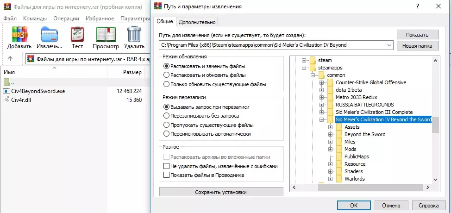Click the Тест (Test) toolbar icon
451x213 pixels.
pos(77,35)
